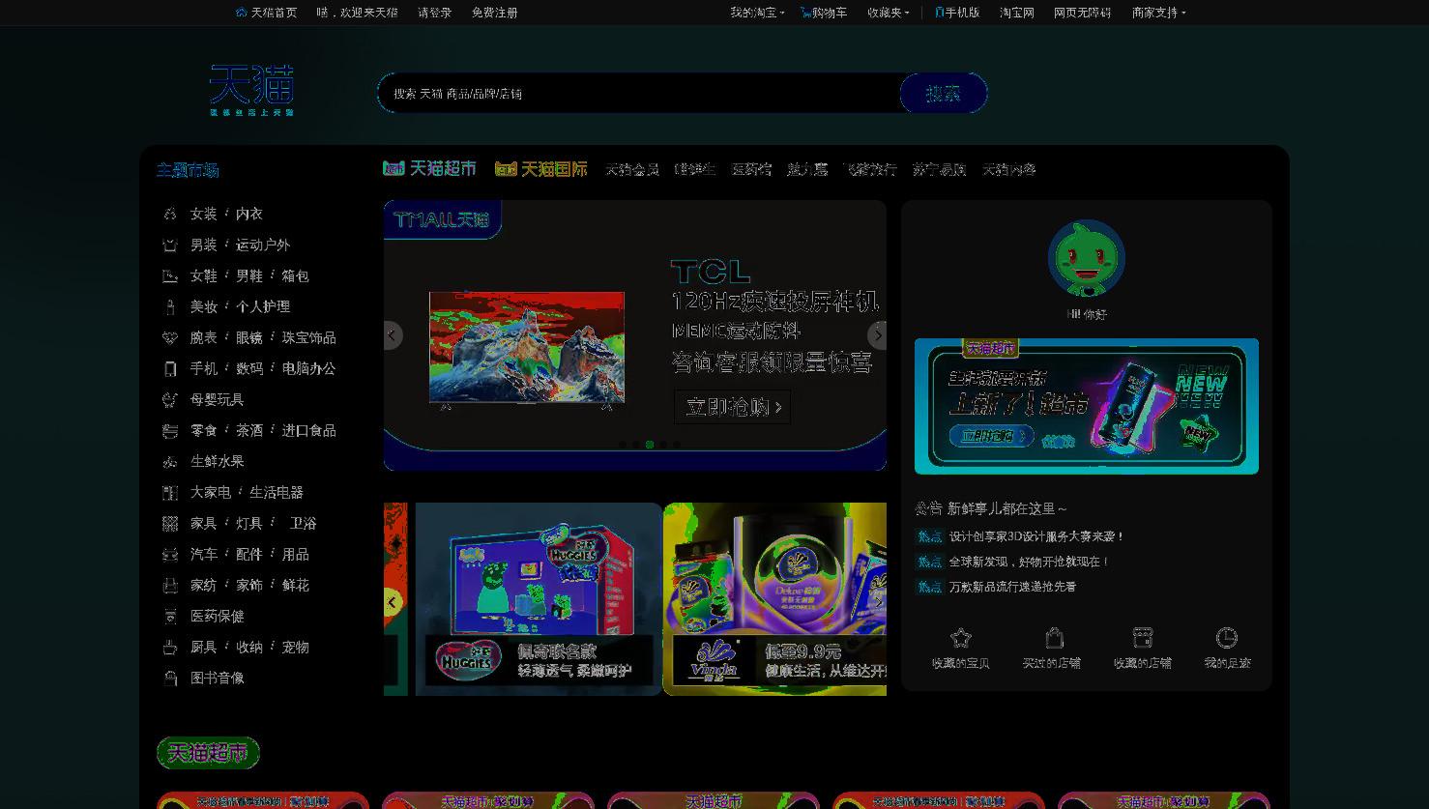
Task: Click 立即抢购 on the TCL banner
Action: point(732,407)
